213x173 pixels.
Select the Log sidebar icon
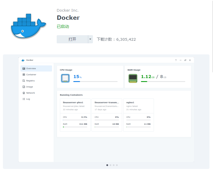pos(24,99)
